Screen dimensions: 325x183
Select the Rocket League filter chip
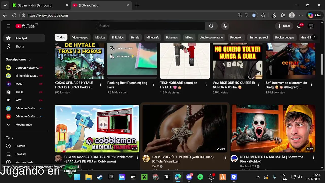[x=284, y=37]
